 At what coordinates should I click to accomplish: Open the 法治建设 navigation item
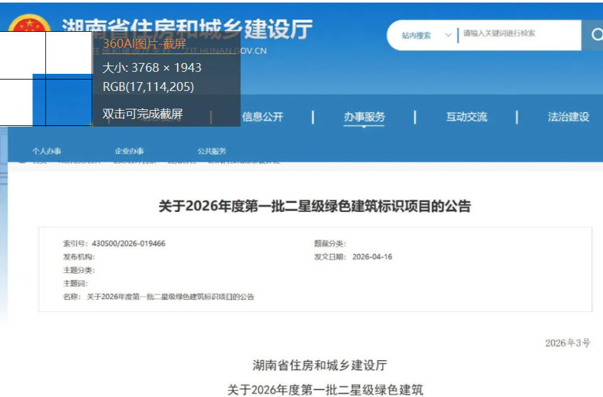pos(568,117)
